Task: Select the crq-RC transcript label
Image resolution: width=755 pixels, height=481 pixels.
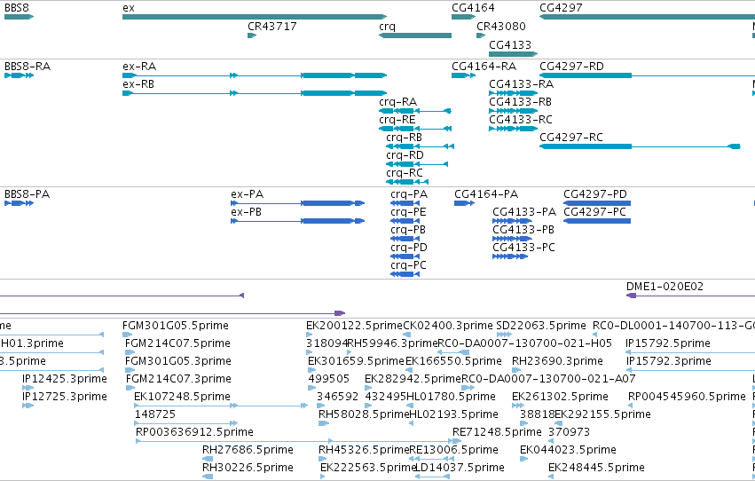Action: 405,173
